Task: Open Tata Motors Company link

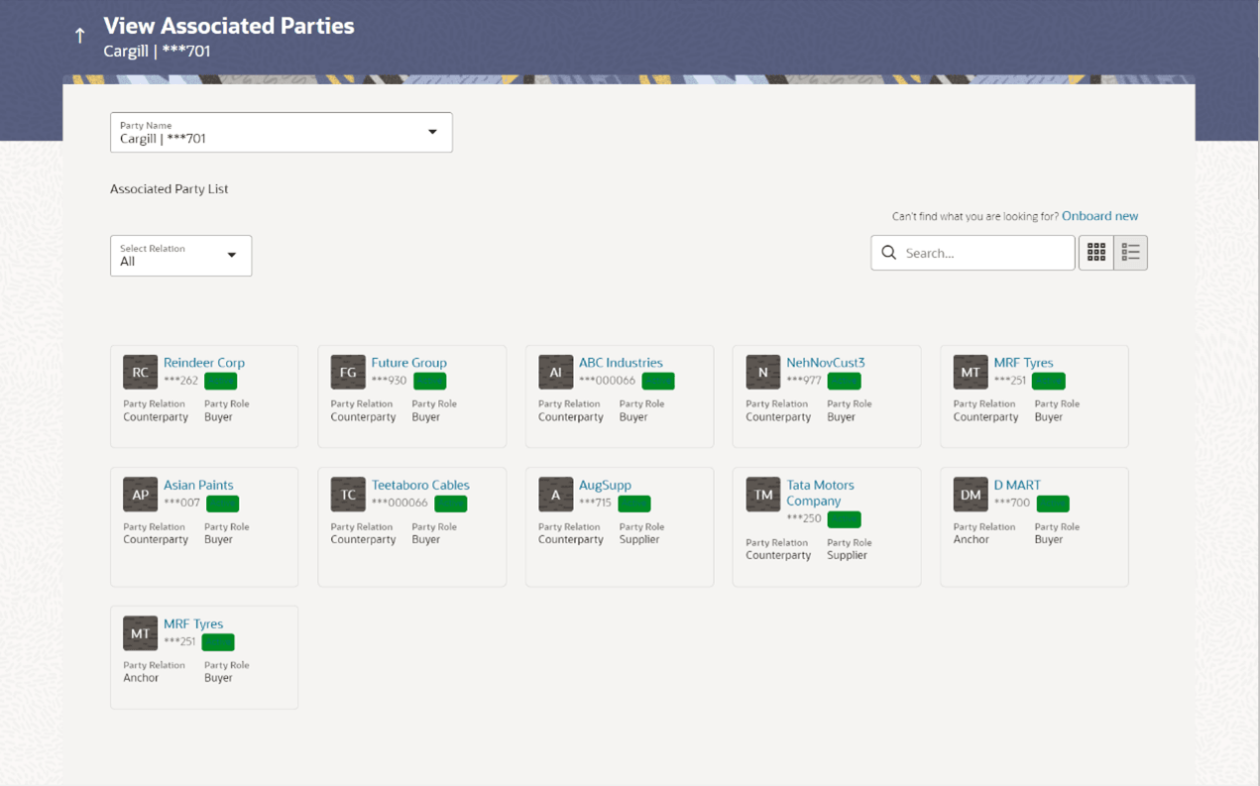Action: [x=820, y=493]
